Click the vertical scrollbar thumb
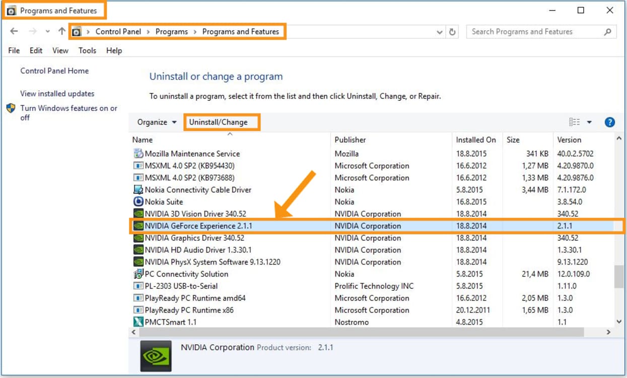 click(619, 276)
